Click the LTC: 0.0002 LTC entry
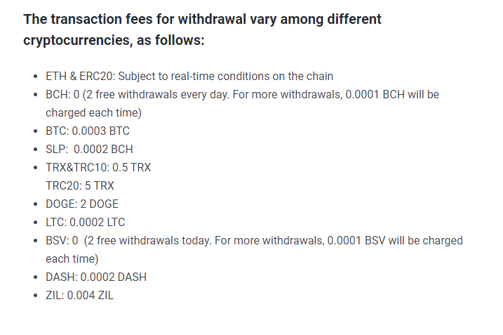503x335 pixels. pyautogui.click(x=86, y=222)
